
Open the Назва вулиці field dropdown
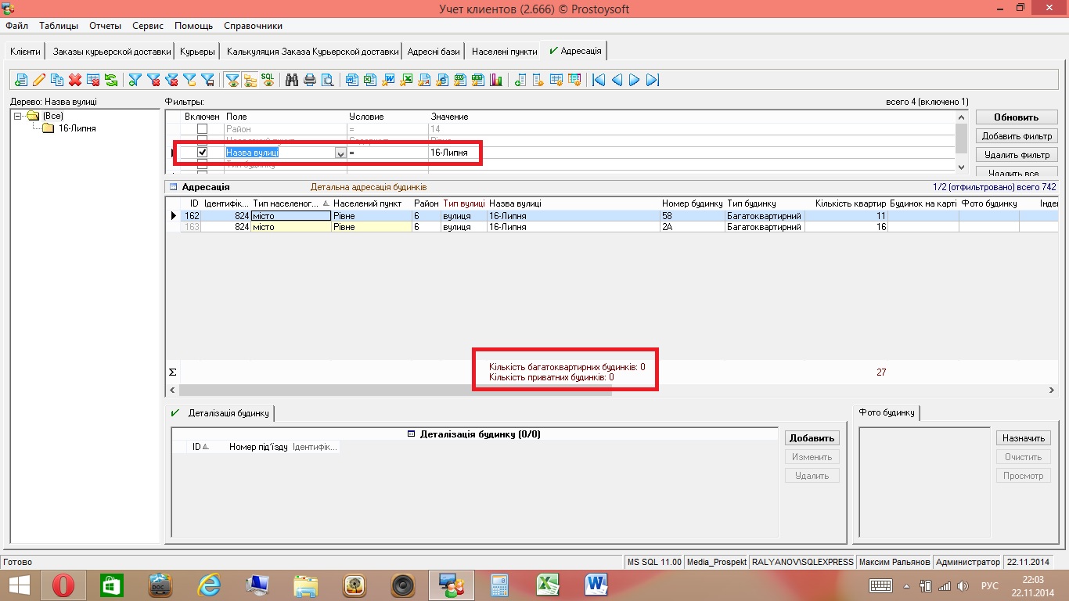click(340, 153)
